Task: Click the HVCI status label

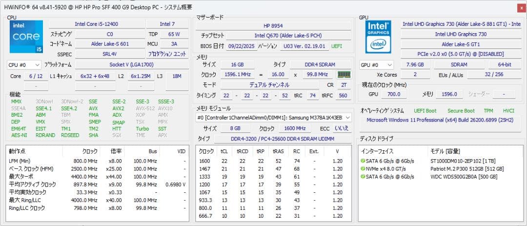Action: click(x=508, y=111)
